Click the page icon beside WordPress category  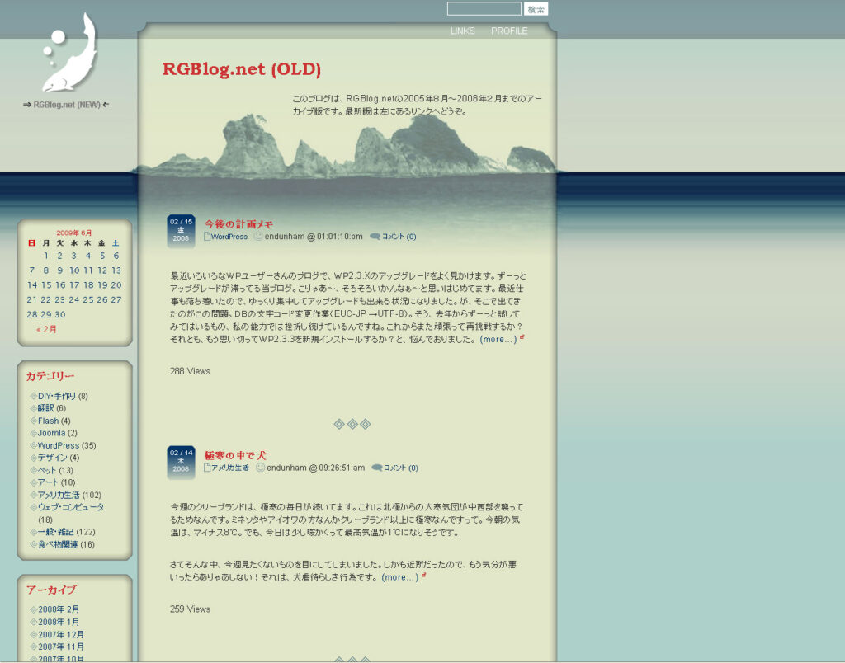(x=207, y=237)
